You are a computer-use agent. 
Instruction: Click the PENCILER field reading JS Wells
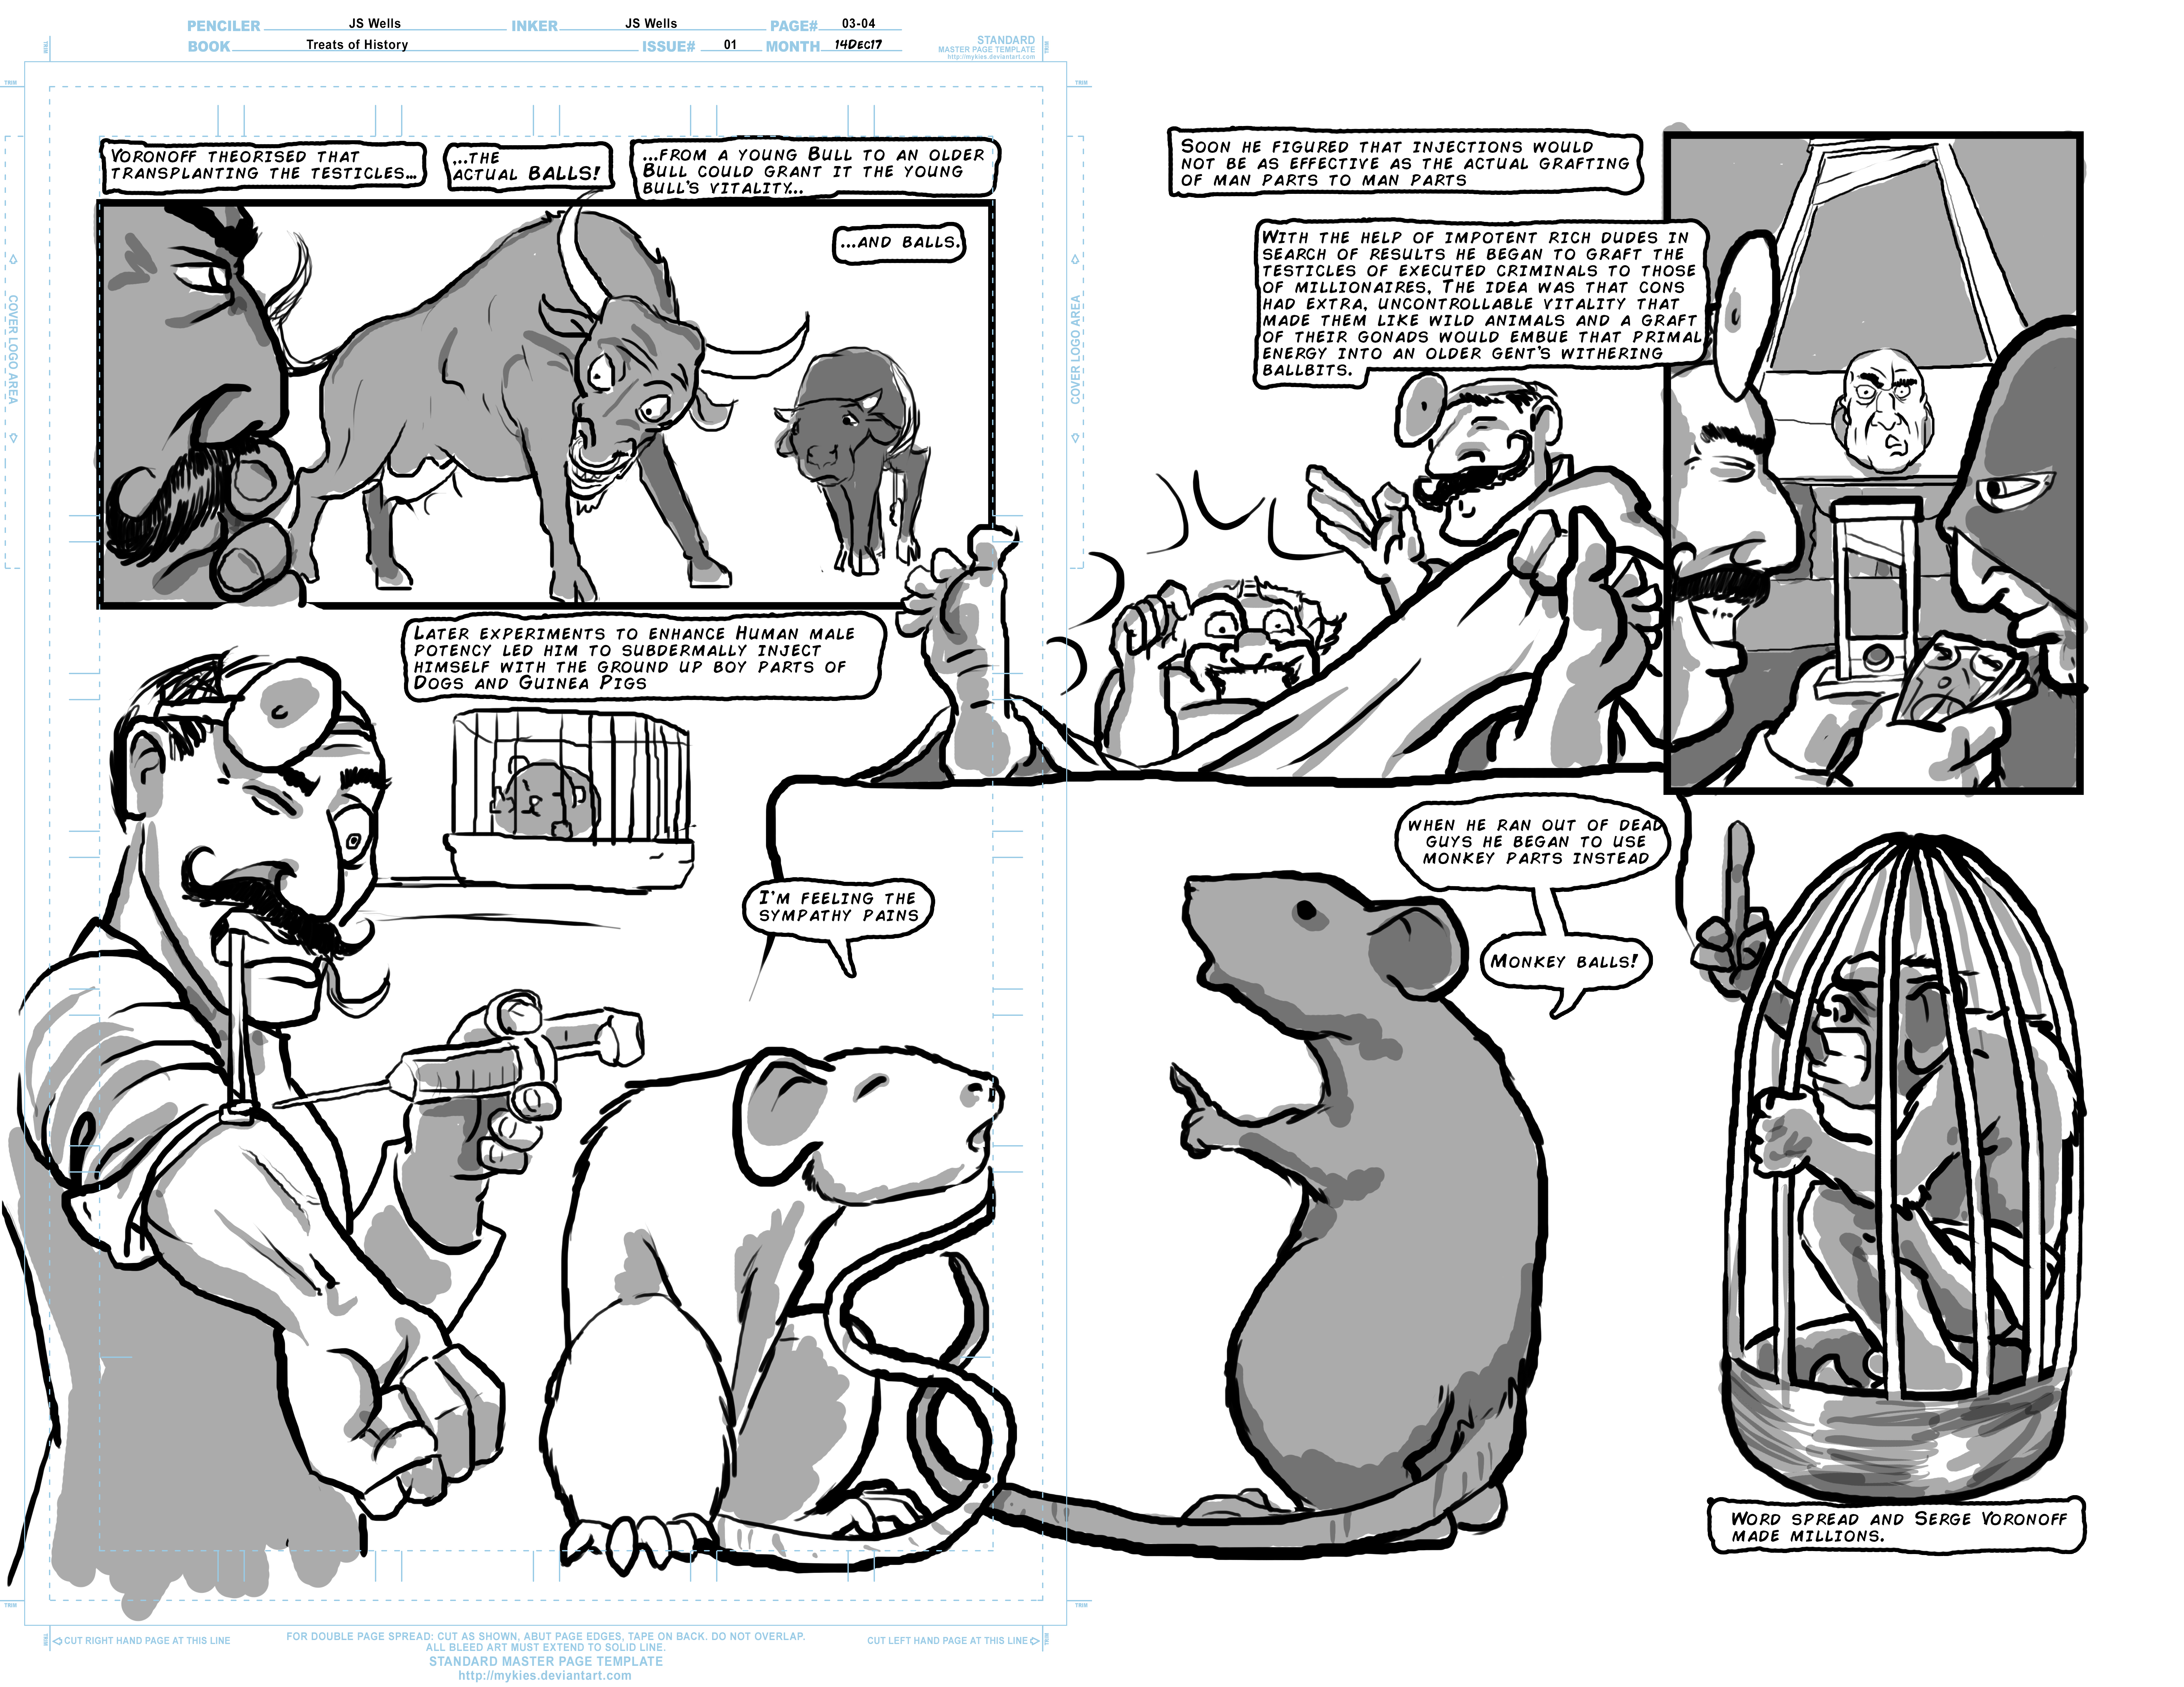coord(375,23)
